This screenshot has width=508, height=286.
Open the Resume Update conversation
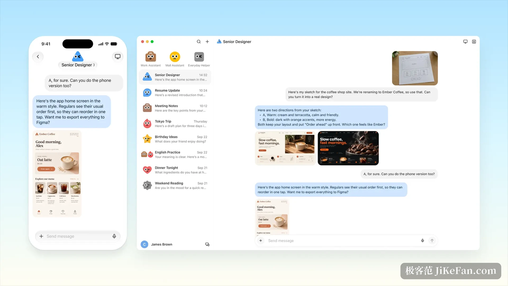coord(175,93)
